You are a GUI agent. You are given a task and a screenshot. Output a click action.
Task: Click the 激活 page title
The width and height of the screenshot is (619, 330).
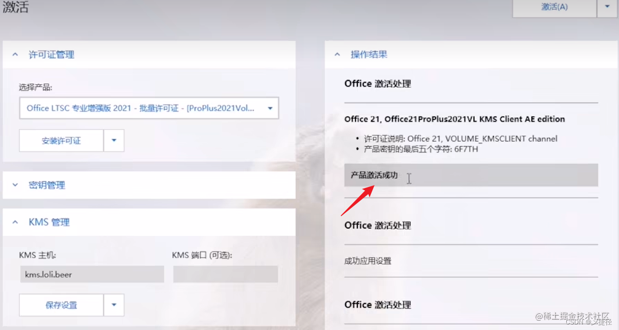15,7
